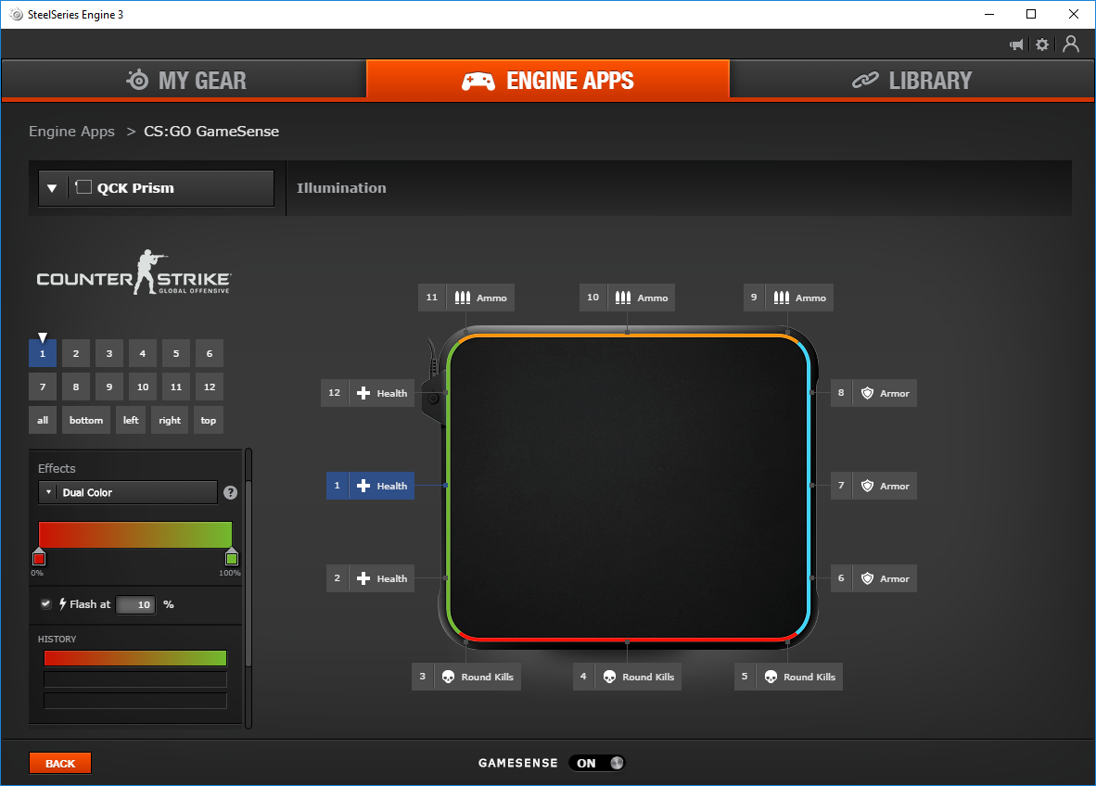Open settings via the gear icon
Image resolution: width=1096 pixels, height=786 pixels.
tap(1042, 44)
